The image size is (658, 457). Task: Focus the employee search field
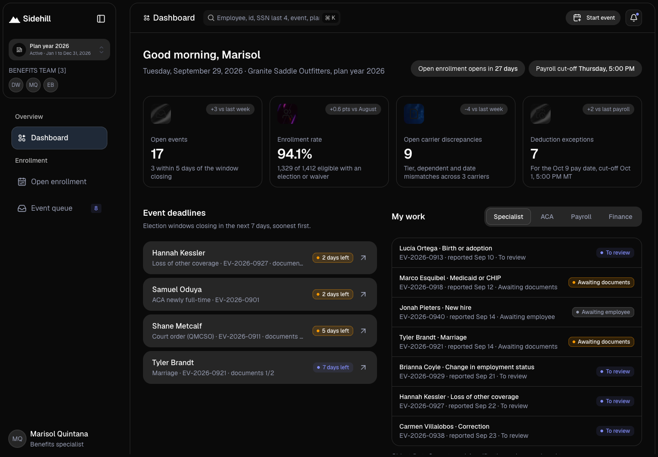(272, 18)
